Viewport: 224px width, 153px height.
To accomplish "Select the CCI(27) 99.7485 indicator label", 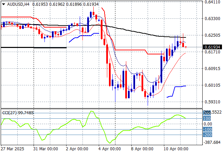I will point(18,113).
